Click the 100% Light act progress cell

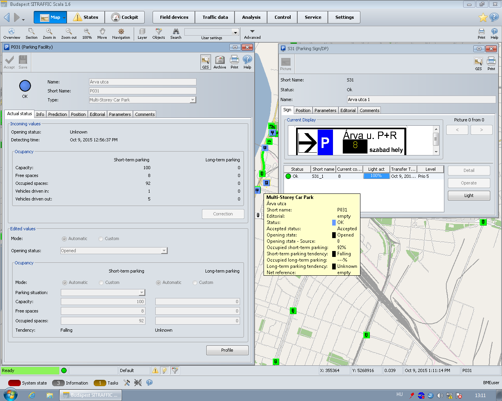[376, 176]
